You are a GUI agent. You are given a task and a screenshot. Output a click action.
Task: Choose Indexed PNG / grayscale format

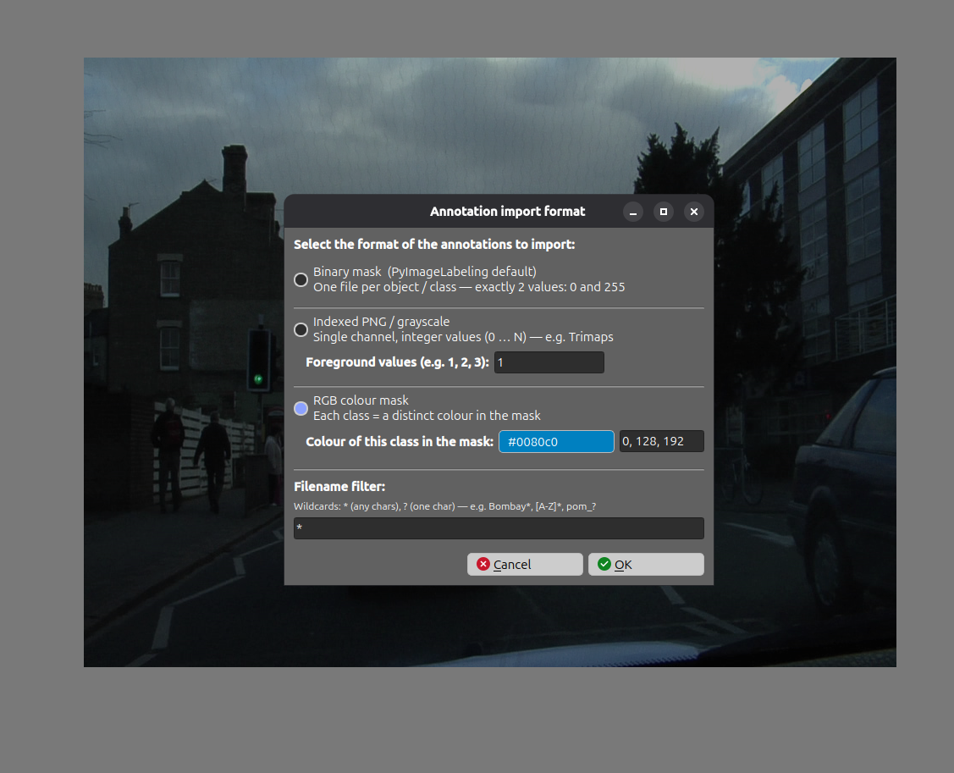pyautogui.click(x=301, y=329)
